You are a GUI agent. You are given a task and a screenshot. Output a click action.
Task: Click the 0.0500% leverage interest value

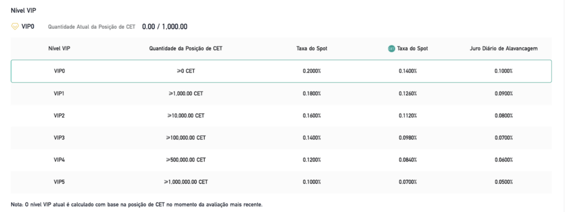point(503,182)
